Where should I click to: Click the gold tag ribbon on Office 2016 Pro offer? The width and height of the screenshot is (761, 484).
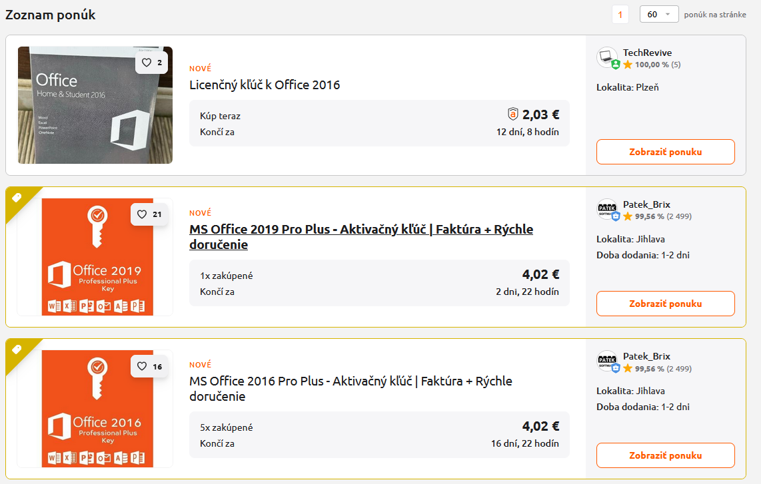[x=17, y=350]
